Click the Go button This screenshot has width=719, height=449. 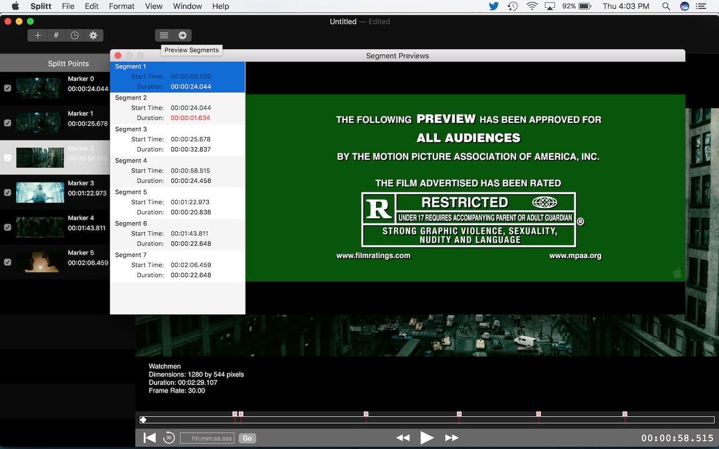tap(247, 438)
